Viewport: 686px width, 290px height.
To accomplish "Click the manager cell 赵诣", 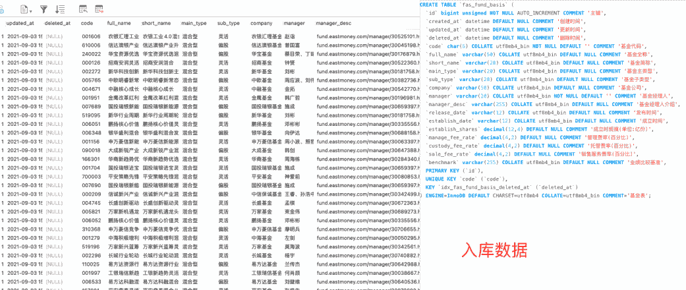I will (290, 36).
